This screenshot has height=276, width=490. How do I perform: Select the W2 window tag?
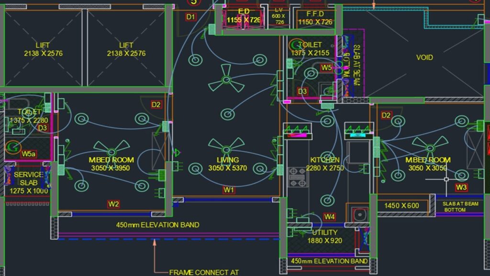pos(113,204)
